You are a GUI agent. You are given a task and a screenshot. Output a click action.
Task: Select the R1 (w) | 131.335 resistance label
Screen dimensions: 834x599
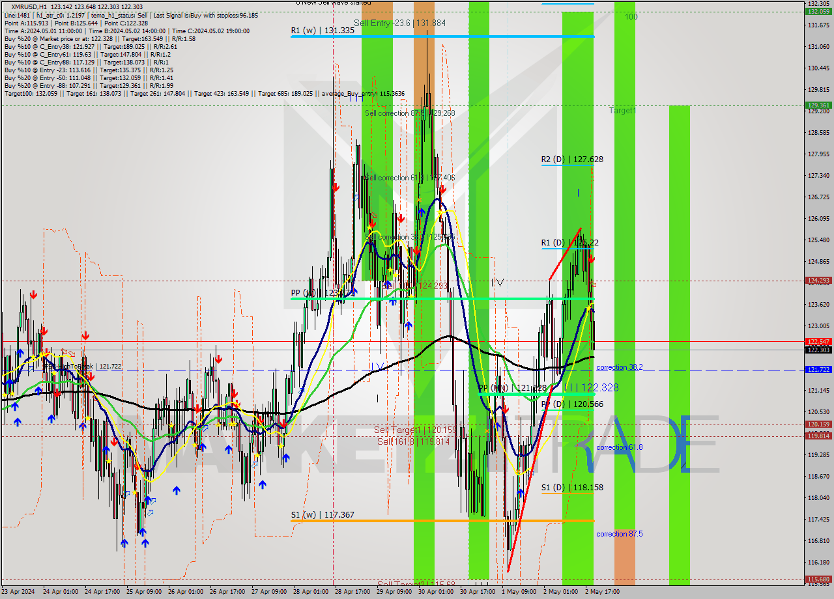[323, 31]
